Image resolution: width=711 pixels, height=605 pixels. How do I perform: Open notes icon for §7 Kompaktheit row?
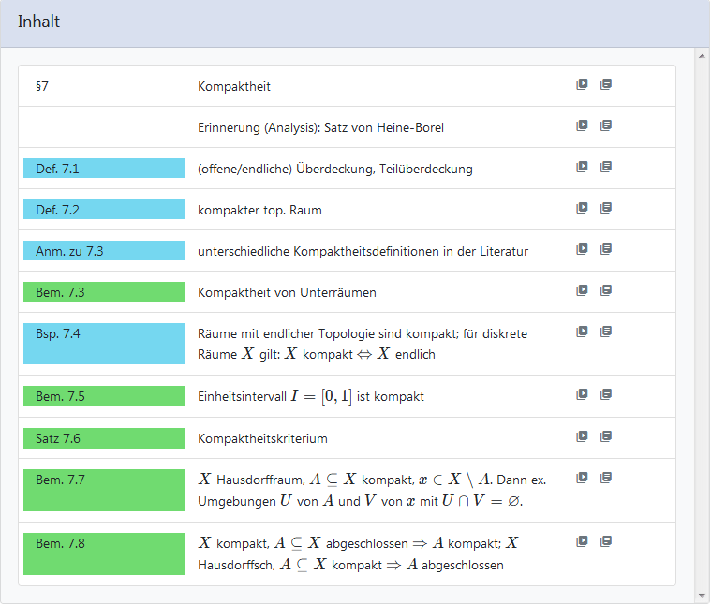(606, 84)
